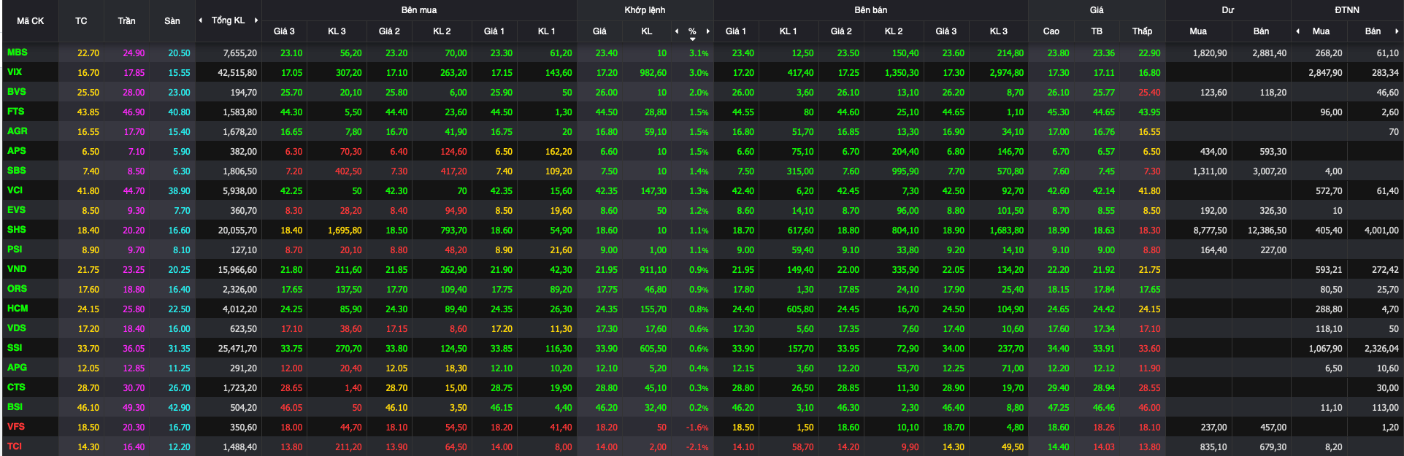Click the APG low price 11.90
This screenshot has width=1404, height=456.
tap(1149, 368)
